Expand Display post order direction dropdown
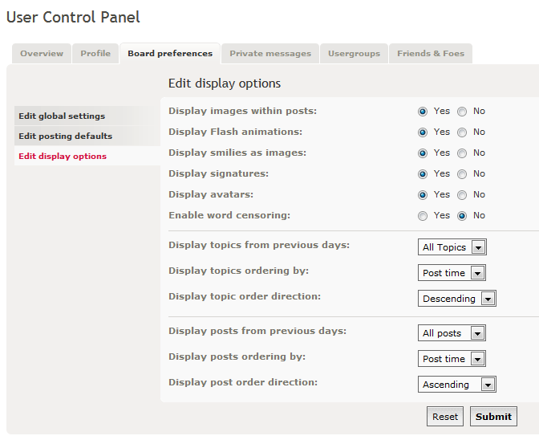This screenshot has height=440, width=539. [457, 385]
